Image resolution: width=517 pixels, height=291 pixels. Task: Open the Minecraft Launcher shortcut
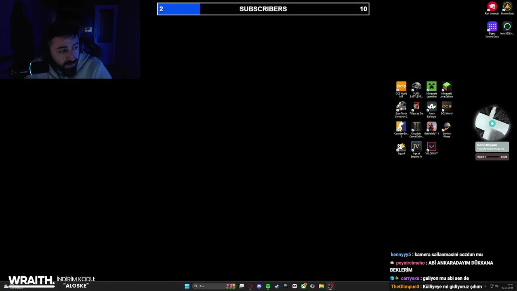(431, 90)
